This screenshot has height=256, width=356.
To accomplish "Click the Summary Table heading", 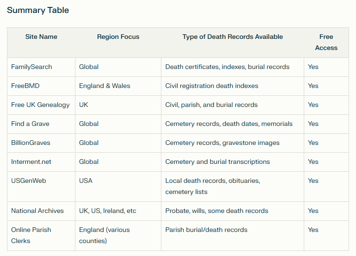I will (38, 10).
